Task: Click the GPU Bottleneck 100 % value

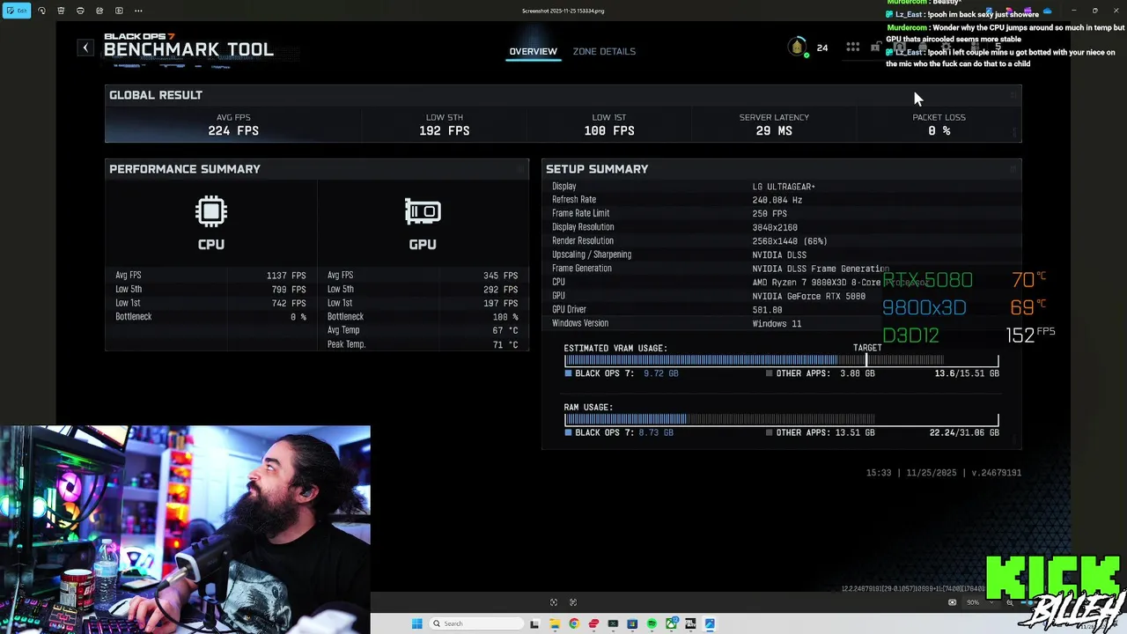Action: pos(505,317)
